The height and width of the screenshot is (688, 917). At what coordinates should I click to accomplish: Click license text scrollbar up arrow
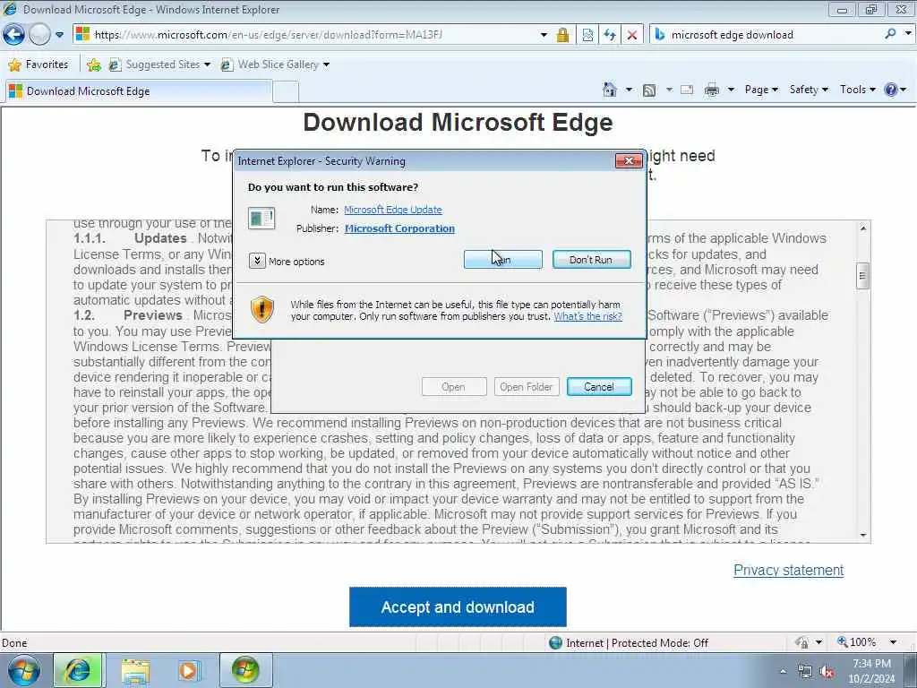pos(863,228)
